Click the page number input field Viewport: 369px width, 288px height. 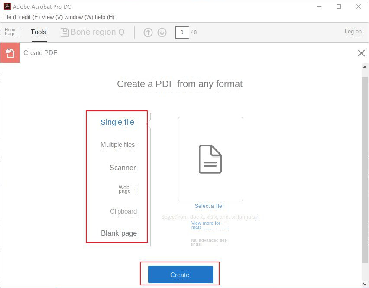coord(182,32)
